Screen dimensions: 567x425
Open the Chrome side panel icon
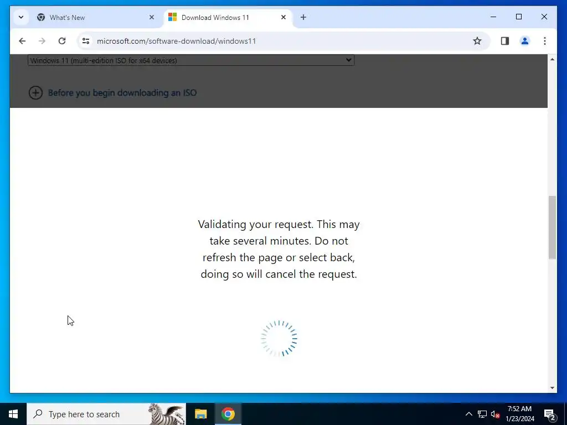[x=505, y=41]
